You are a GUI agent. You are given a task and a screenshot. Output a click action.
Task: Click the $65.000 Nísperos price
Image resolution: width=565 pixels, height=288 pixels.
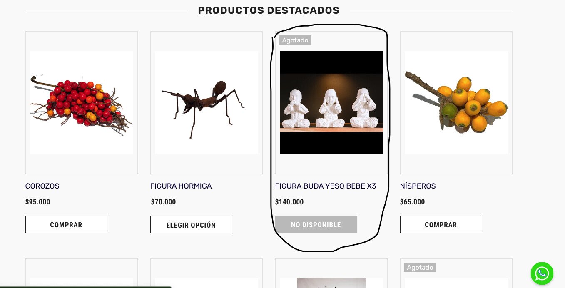point(412,202)
